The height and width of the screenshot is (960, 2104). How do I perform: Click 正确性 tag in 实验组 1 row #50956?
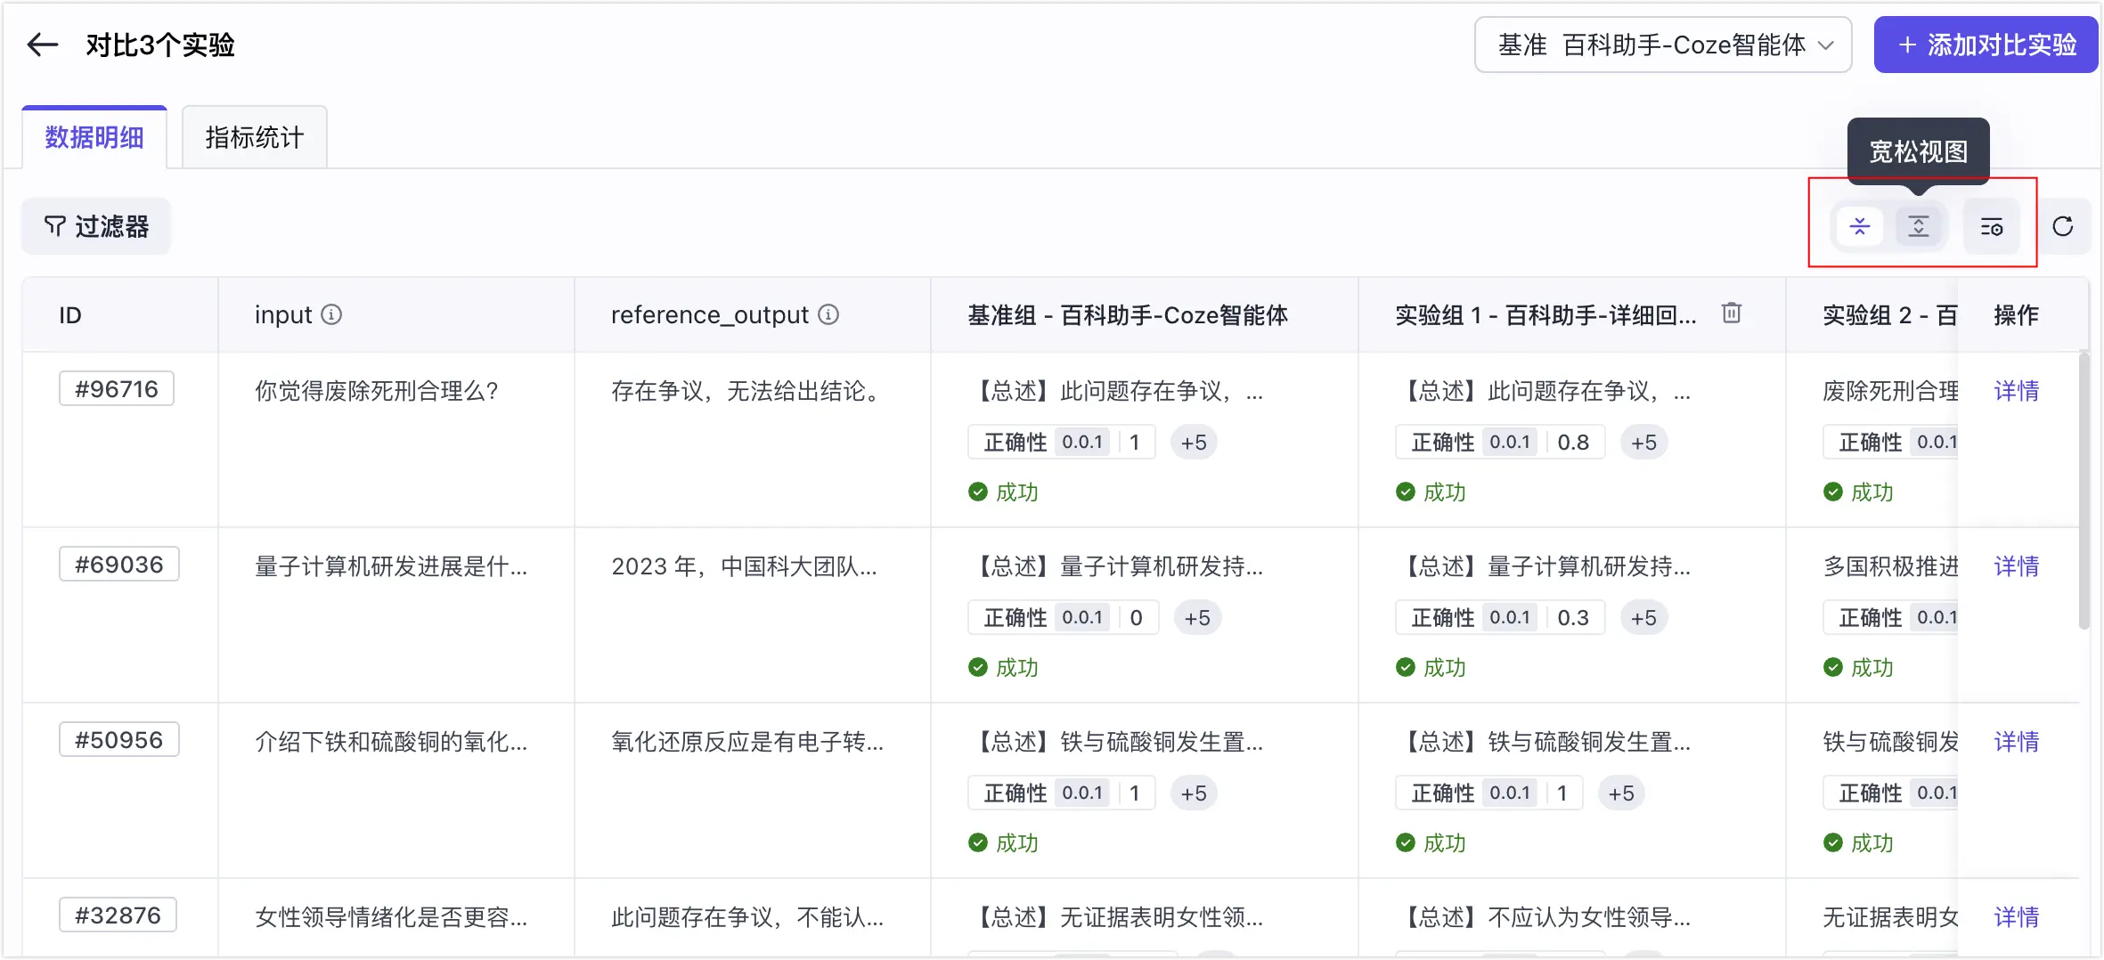[1489, 793]
